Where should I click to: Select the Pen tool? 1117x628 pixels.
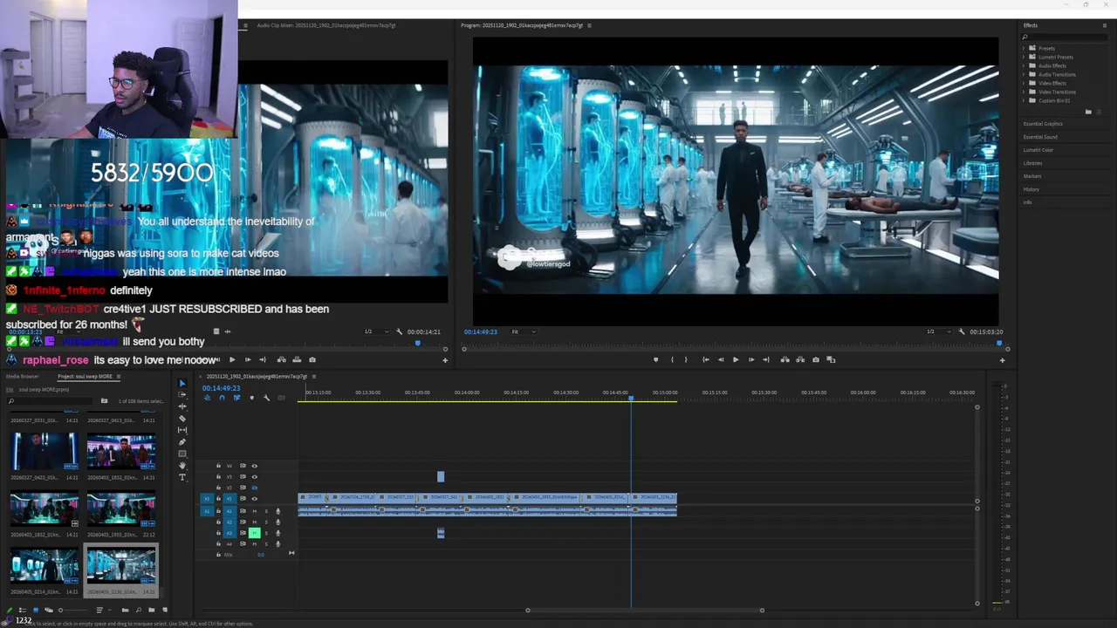click(182, 442)
